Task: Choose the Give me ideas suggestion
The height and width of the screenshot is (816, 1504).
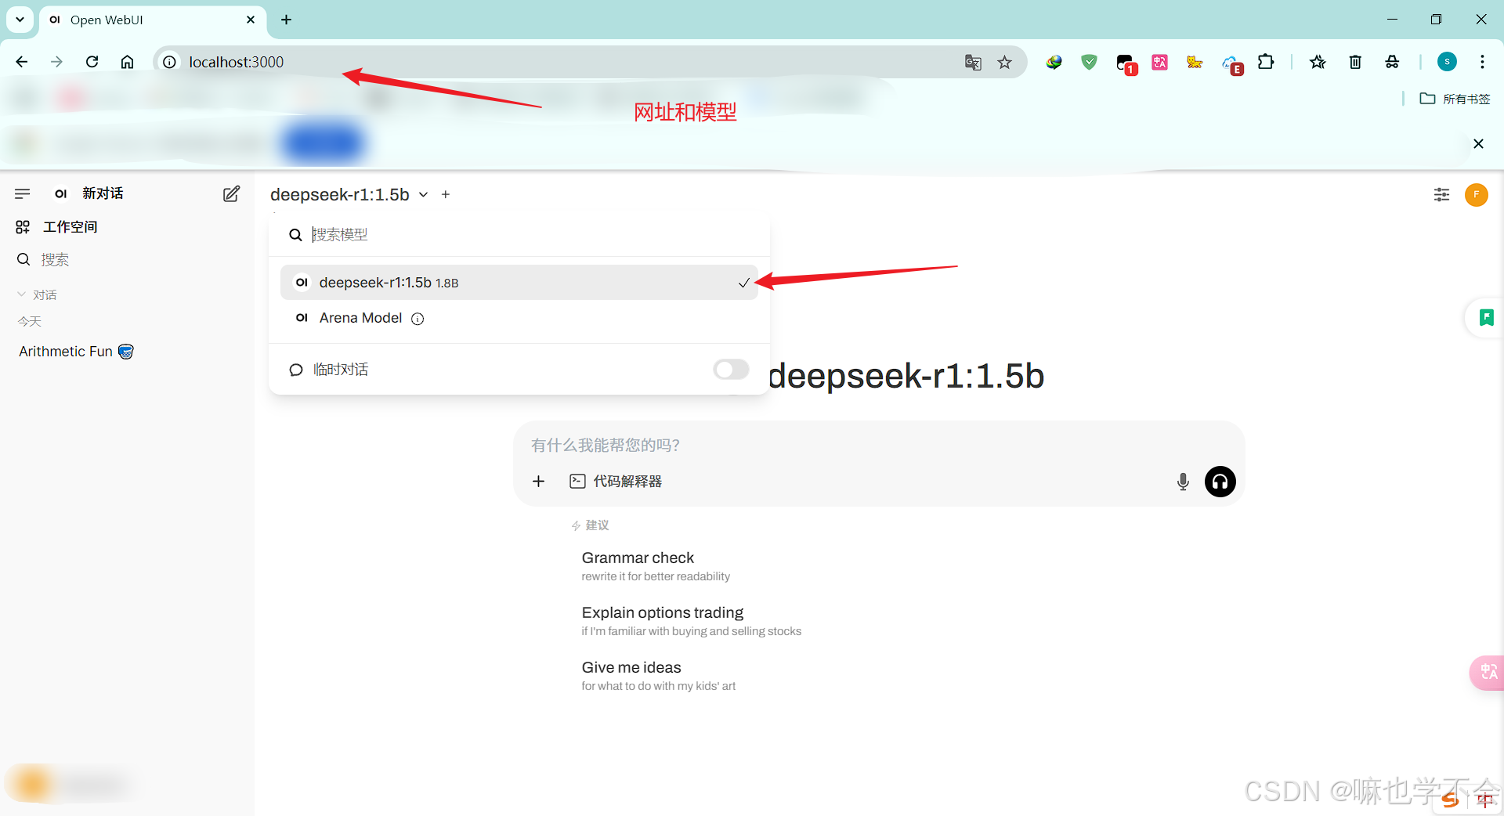Action: pyautogui.click(x=658, y=676)
